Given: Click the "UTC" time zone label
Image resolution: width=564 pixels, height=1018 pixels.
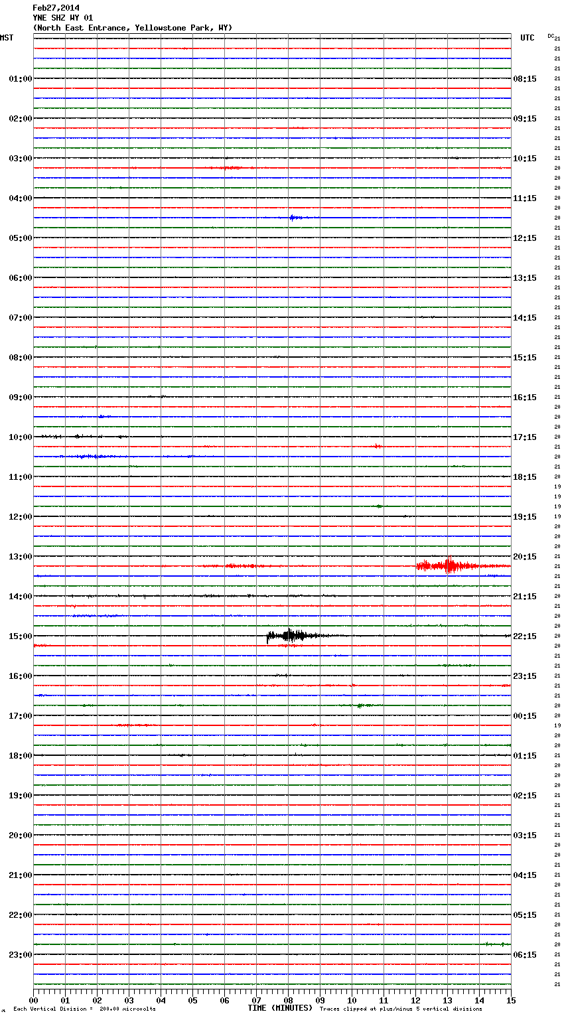Looking at the screenshot, I should 528,38.
